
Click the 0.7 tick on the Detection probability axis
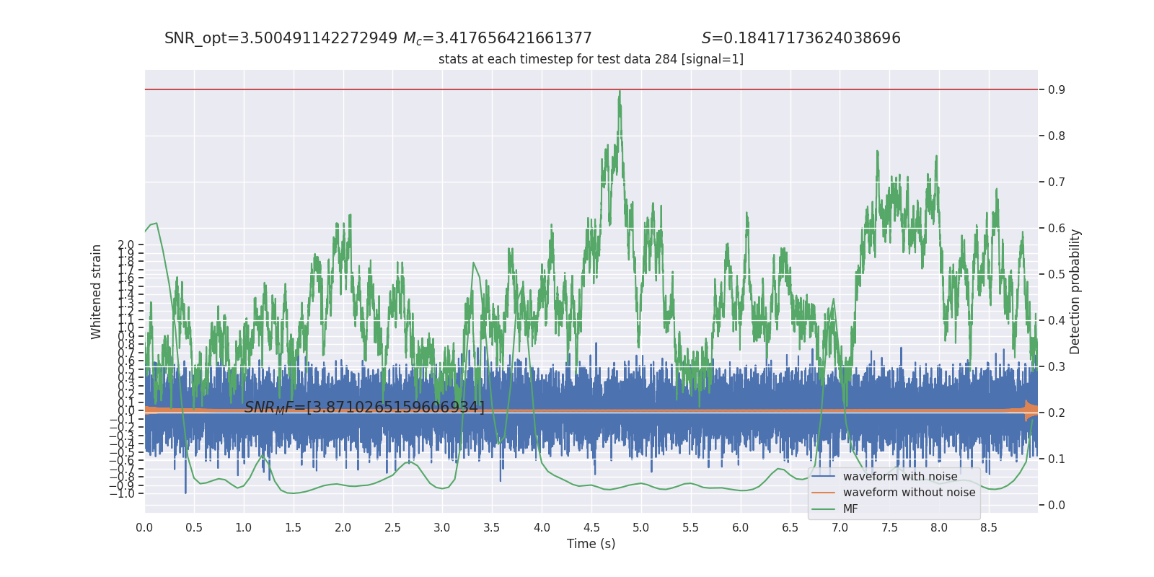click(1057, 182)
